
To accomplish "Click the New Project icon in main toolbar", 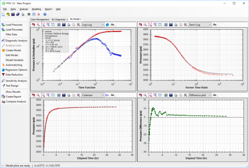I will 3,14.
